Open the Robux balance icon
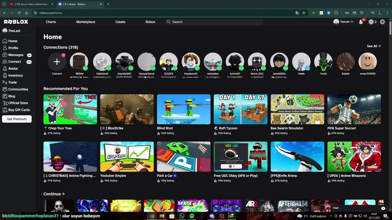 371,22
